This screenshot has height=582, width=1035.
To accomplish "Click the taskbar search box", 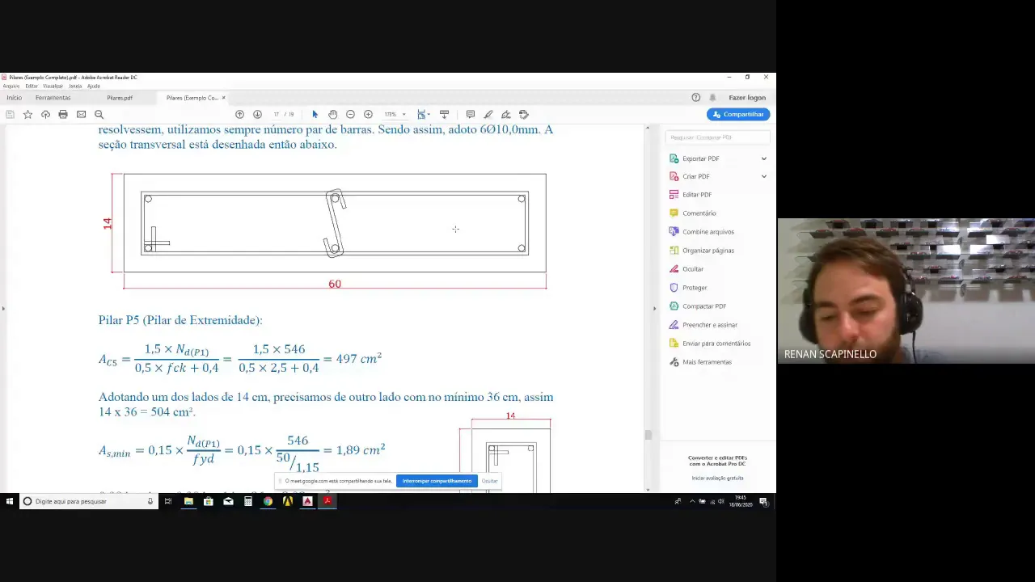I will (x=87, y=501).
